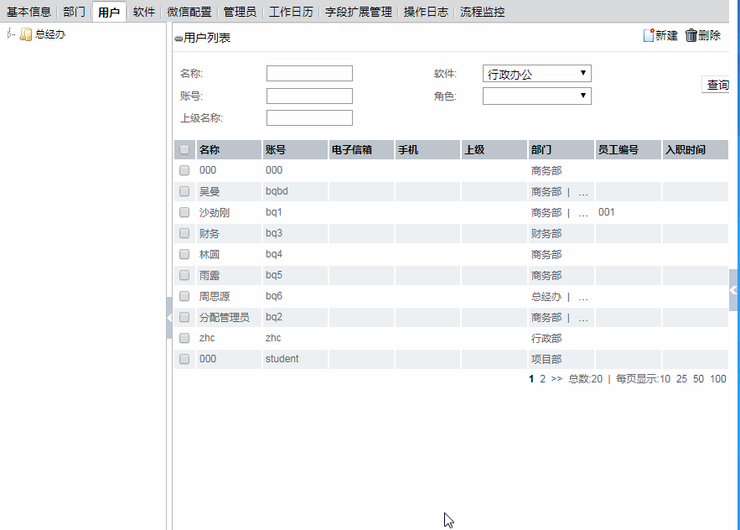Expand departments ellipsis for 沙劲刚 row
This screenshot has width=740, height=530.
click(x=583, y=213)
